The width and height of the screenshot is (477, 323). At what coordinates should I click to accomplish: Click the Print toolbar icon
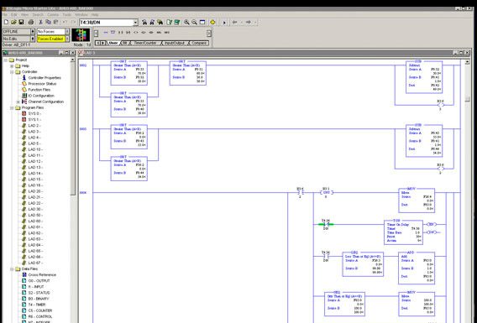coord(31,22)
